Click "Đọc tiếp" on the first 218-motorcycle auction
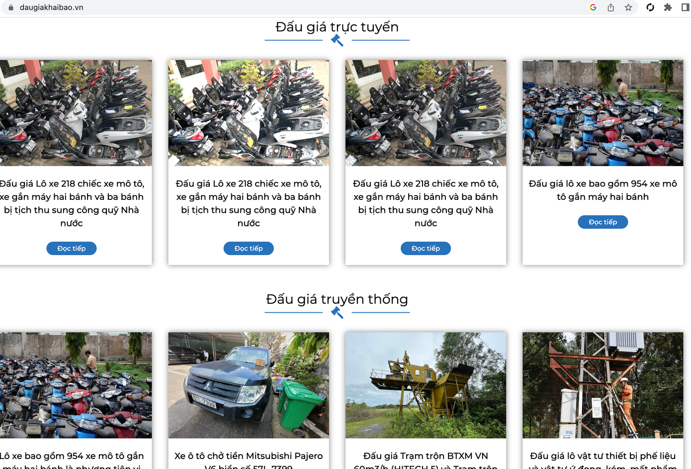 pos(71,248)
